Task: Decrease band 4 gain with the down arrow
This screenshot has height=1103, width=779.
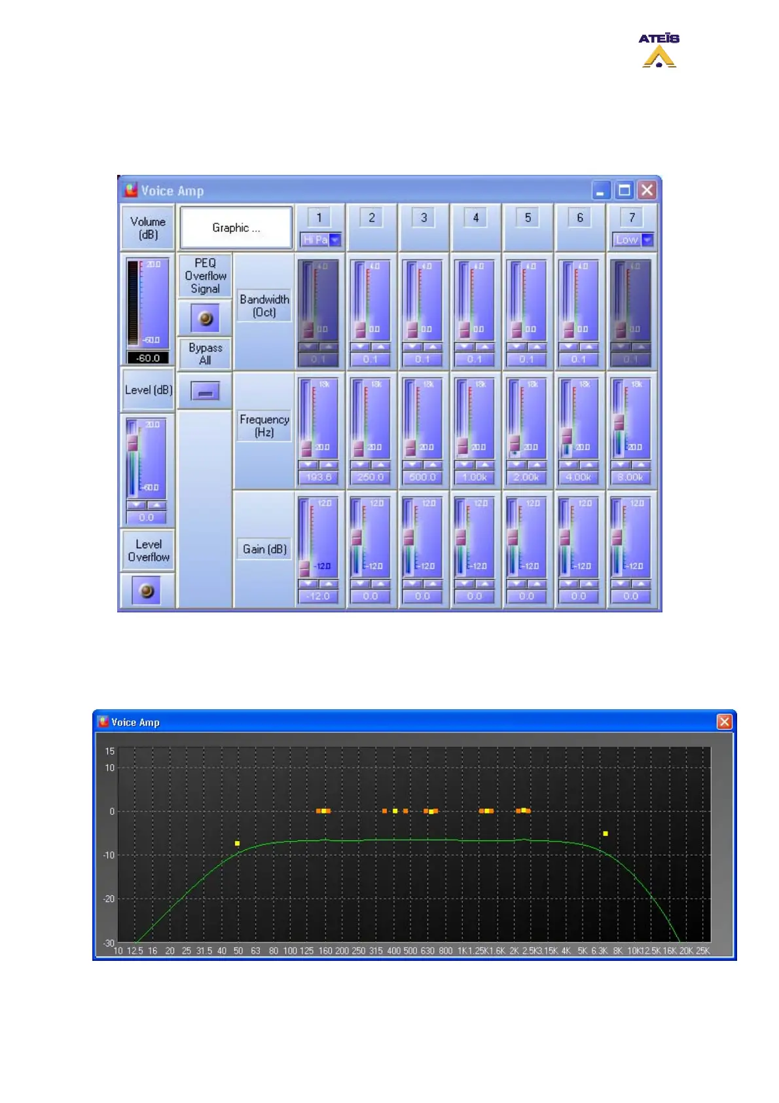Action: [x=464, y=584]
